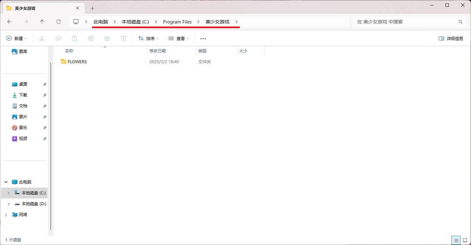This screenshot has height=245, width=471.
Task: Click the Copy icon in toolbar
Action: click(58, 38)
